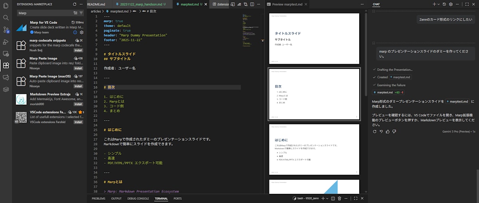479x203 pixels.
Task: Split the terminal
Action: click(x=333, y=198)
